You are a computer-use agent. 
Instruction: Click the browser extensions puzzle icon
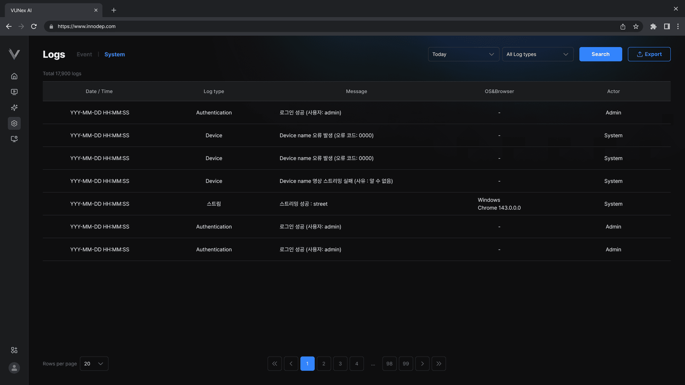point(653,26)
